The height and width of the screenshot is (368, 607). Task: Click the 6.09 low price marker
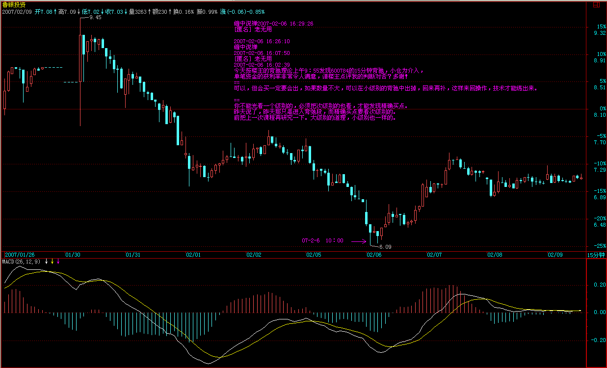(386, 247)
